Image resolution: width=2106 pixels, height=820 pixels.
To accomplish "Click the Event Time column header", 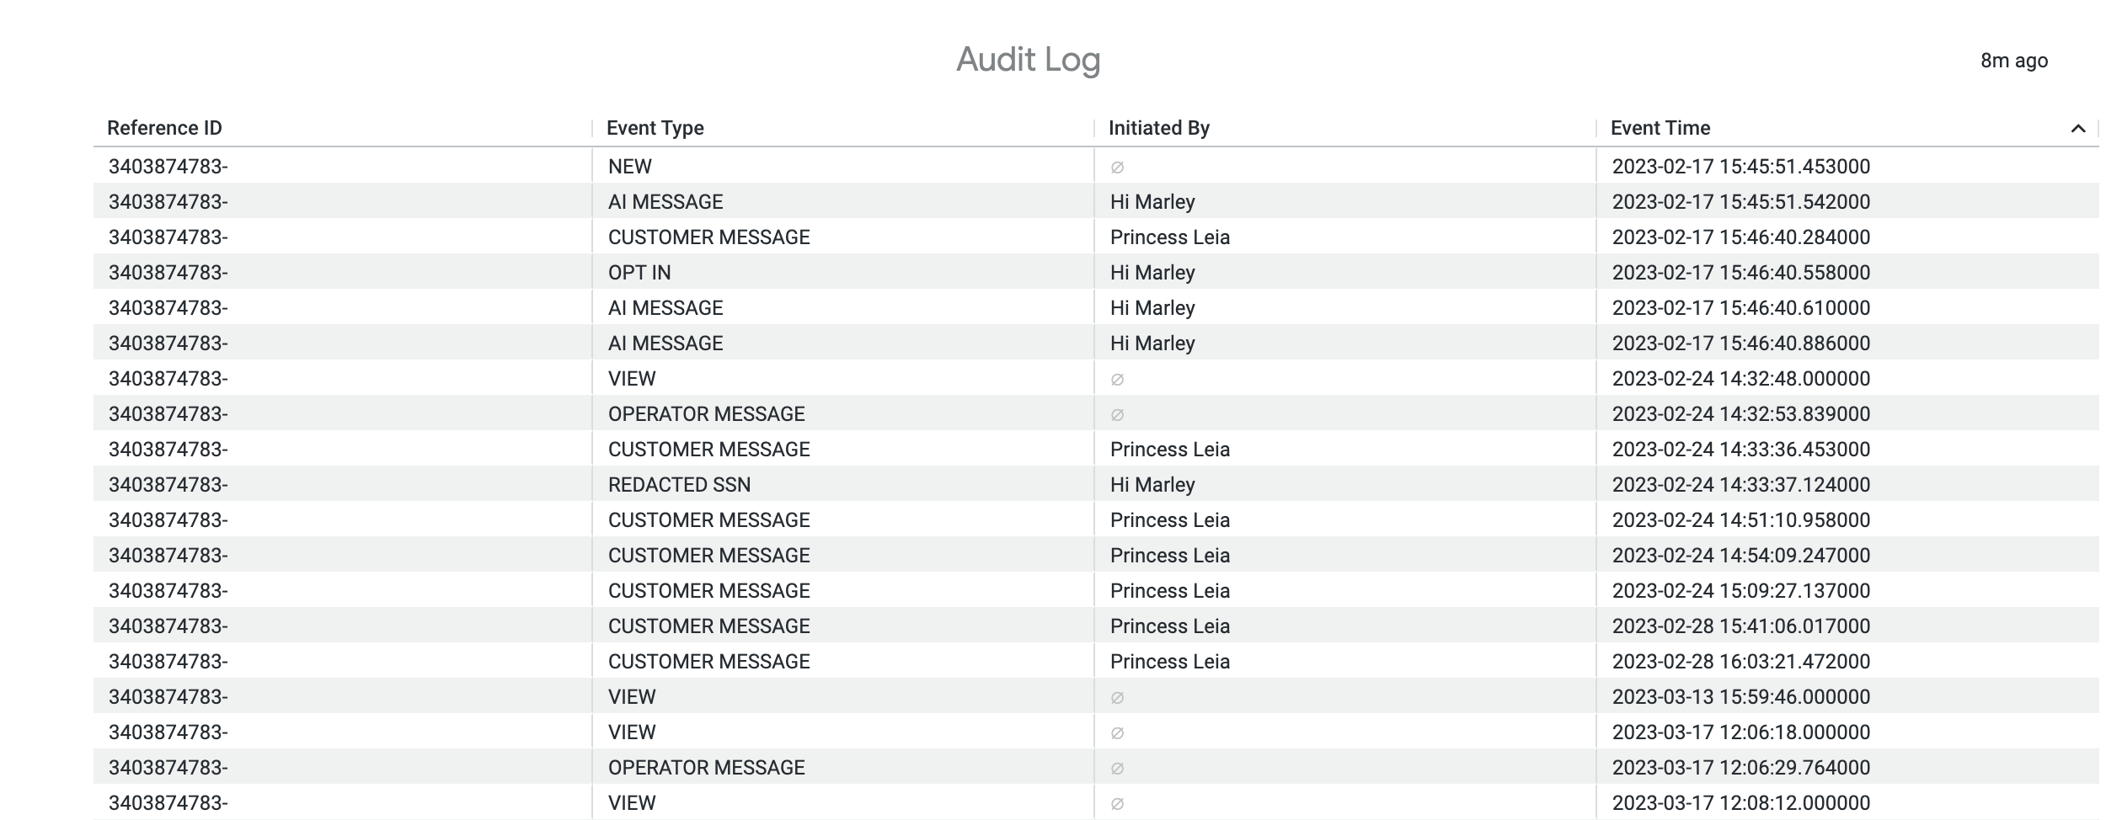I will point(1660,128).
